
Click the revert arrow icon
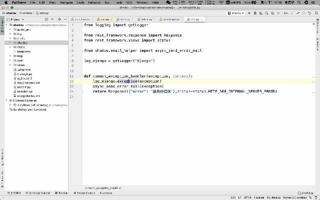[x=309, y=13]
